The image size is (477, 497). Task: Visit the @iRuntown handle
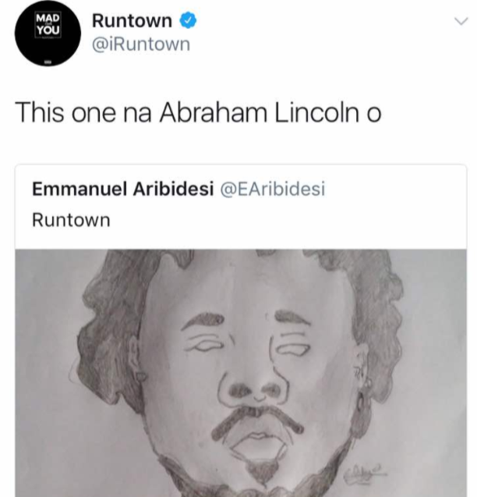[141, 44]
